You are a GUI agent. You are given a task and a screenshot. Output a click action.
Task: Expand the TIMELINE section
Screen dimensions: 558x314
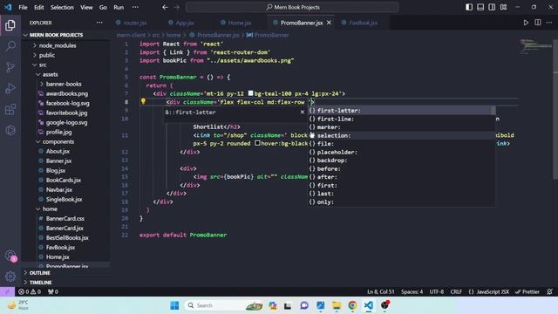click(x=40, y=283)
